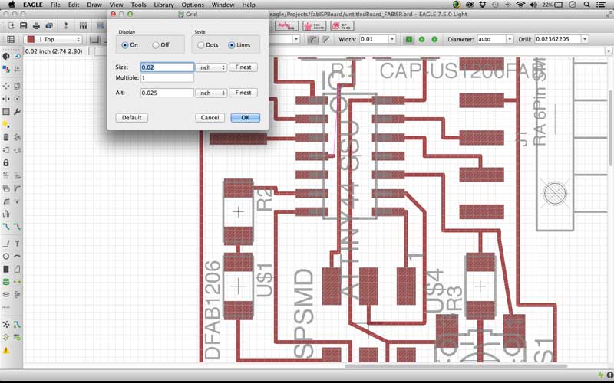The image size is (614, 383).
Task: Click the horizontal scrollbar at the bottom
Action: (x=455, y=366)
